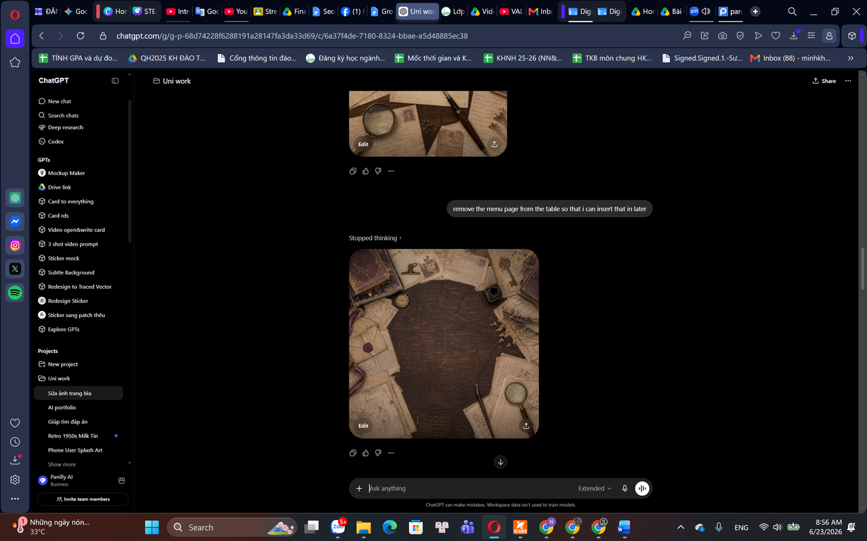867x541 pixels.
Task: Reload the current page
Action: (x=81, y=36)
